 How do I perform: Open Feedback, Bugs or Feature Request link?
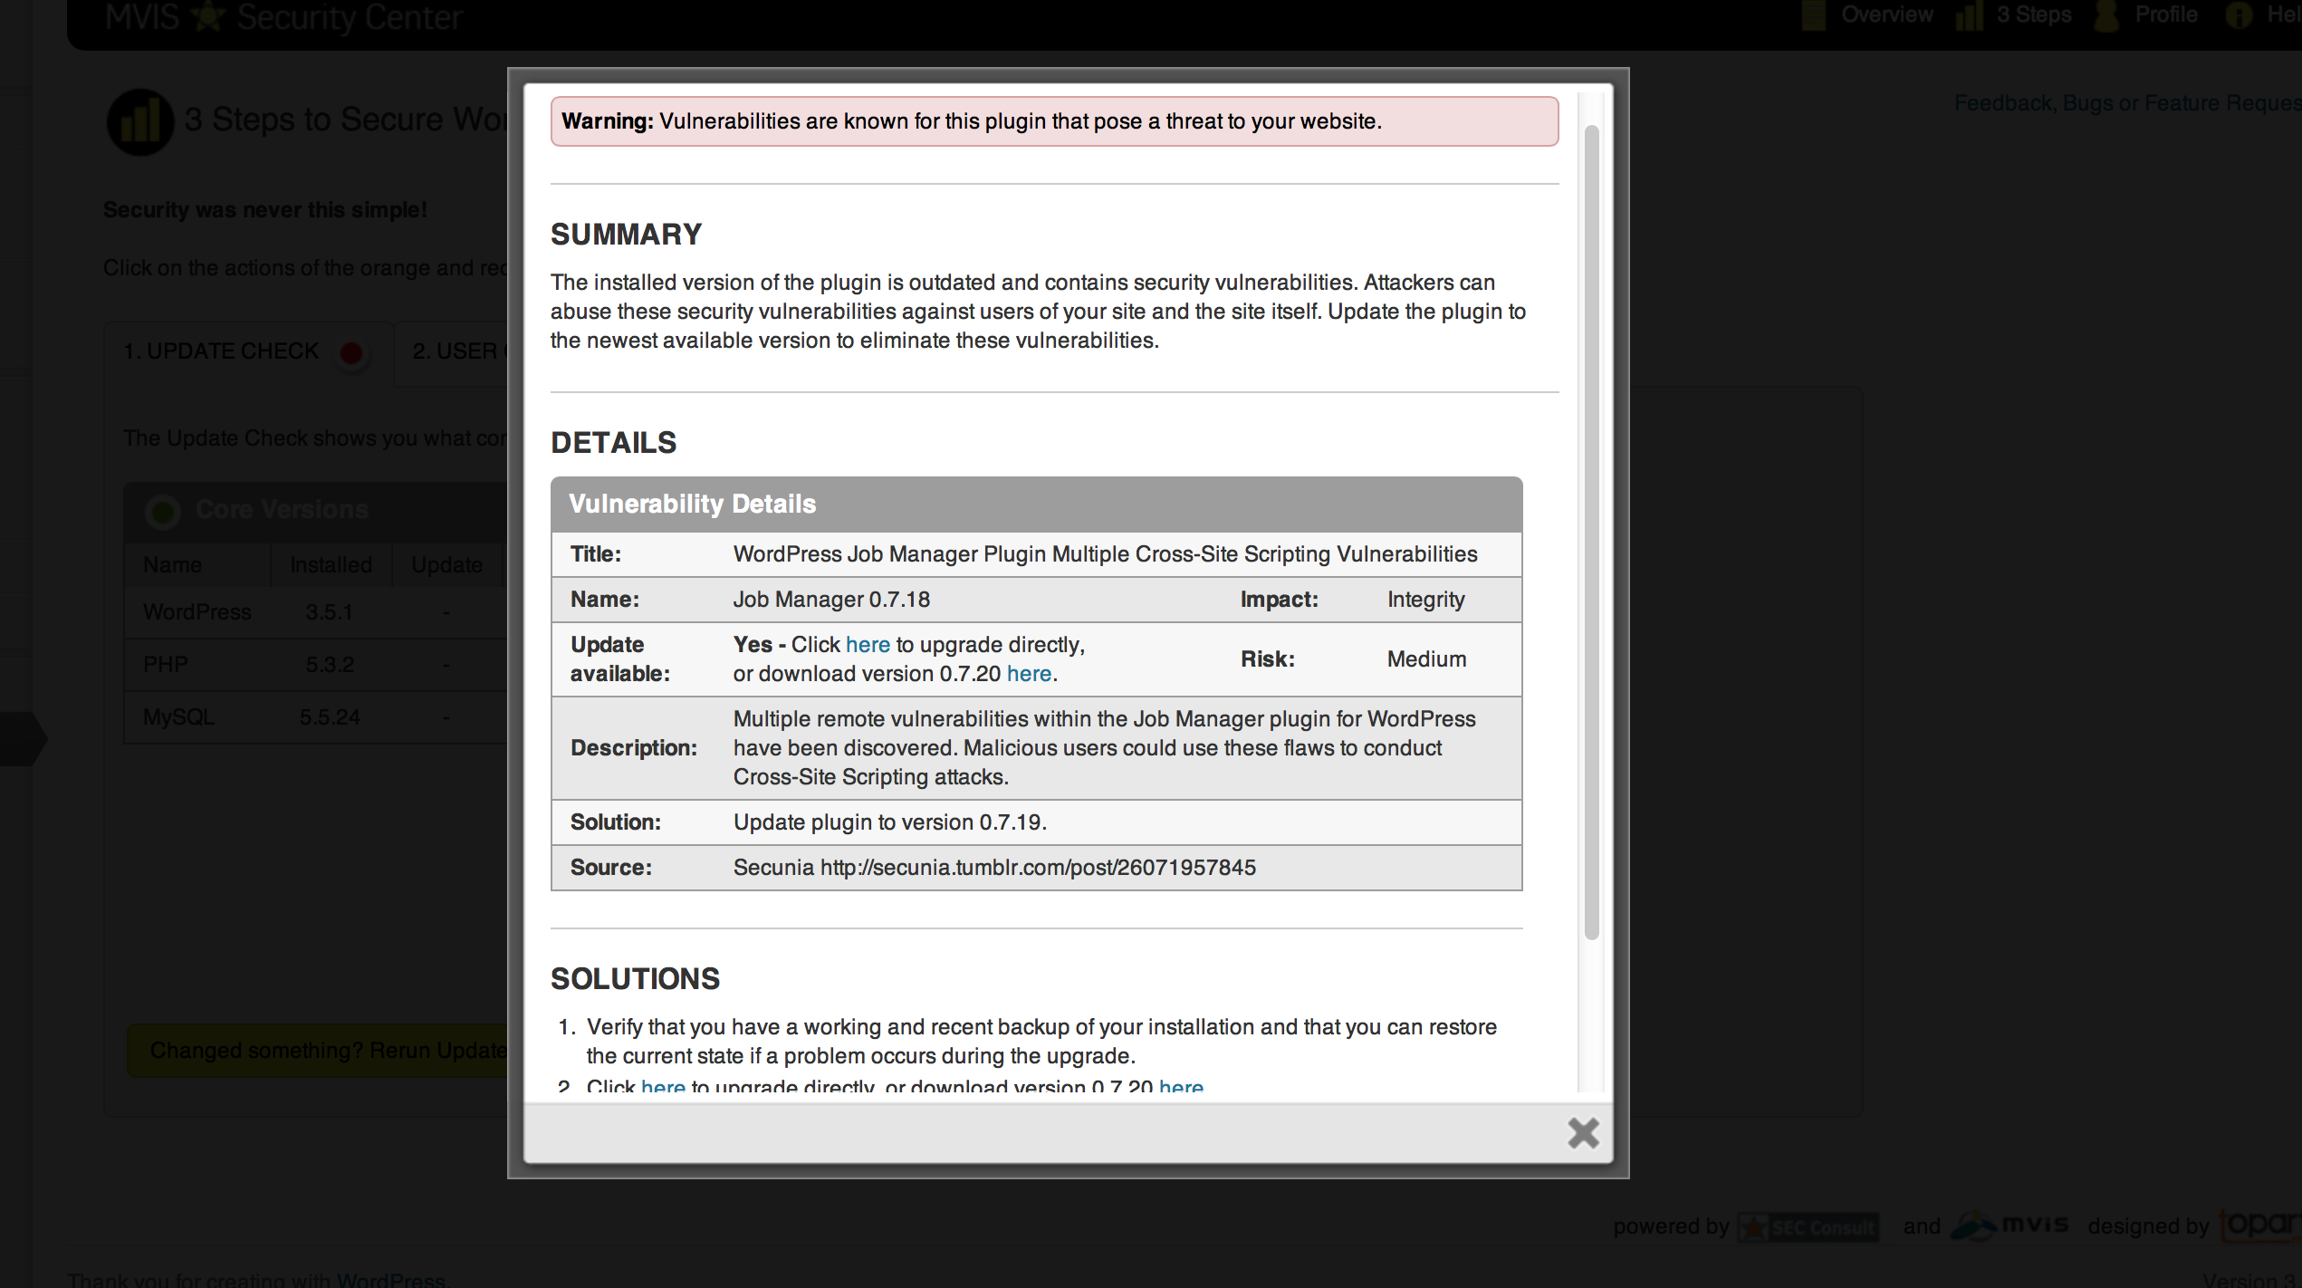click(2127, 103)
